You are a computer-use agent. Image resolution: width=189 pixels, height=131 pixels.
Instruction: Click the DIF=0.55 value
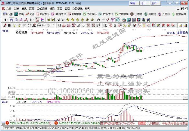[x=21, y=102]
